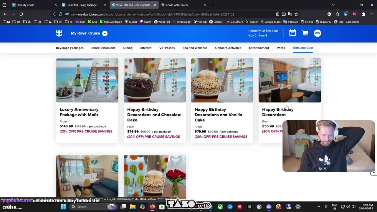The image size is (377, 212).
Task: Open the Spa and Wellness category
Action: coord(195,48)
